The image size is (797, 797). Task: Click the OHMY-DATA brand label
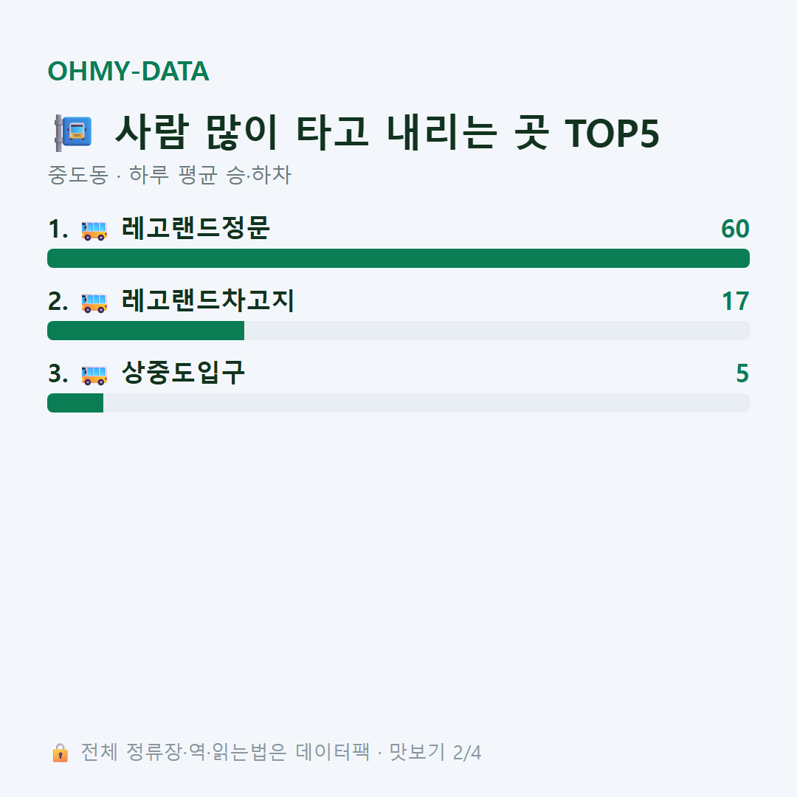tap(128, 71)
